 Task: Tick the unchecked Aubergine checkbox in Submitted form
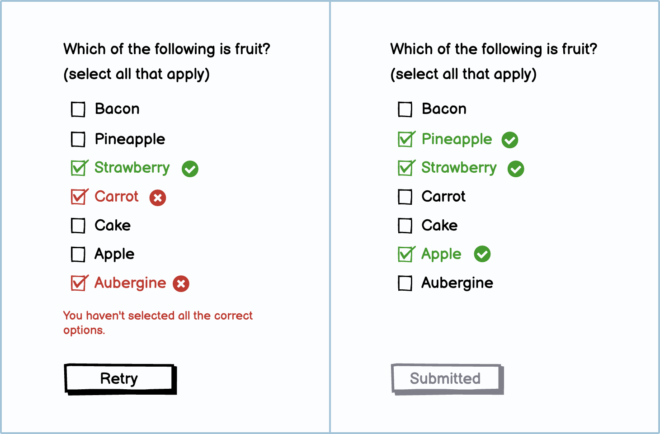pos(405,283)
